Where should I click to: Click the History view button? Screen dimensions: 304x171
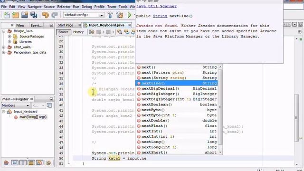[x=78, y=32]
